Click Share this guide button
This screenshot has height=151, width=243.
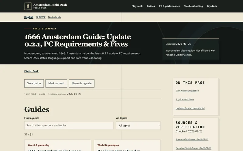[81, 83]
